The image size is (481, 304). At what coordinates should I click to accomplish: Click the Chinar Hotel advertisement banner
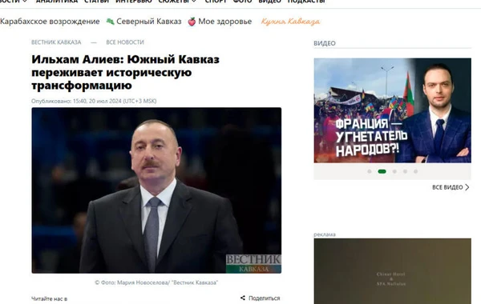(x=392, y=271)
